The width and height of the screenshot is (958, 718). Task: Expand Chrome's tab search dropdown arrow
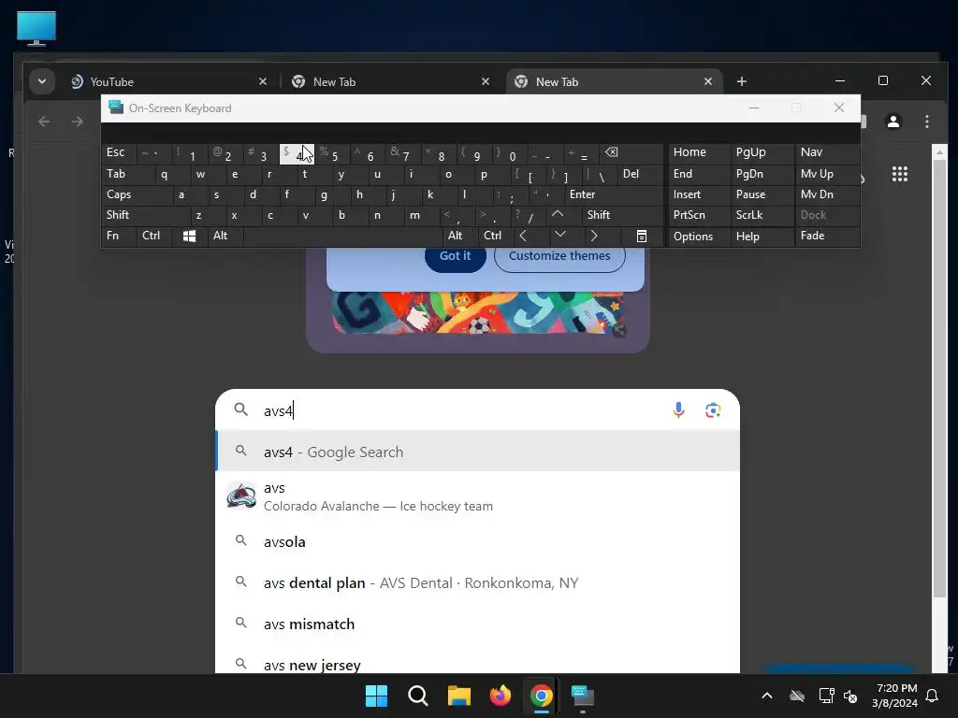41,81
